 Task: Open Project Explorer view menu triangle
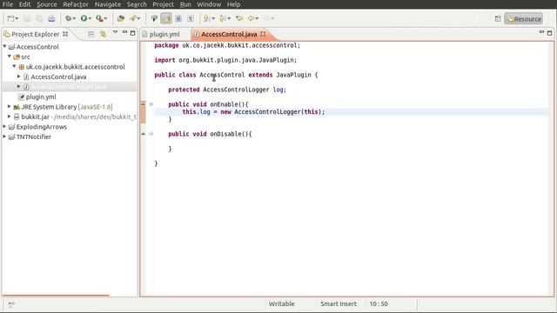pyautogui.click(x=115, y=32)
